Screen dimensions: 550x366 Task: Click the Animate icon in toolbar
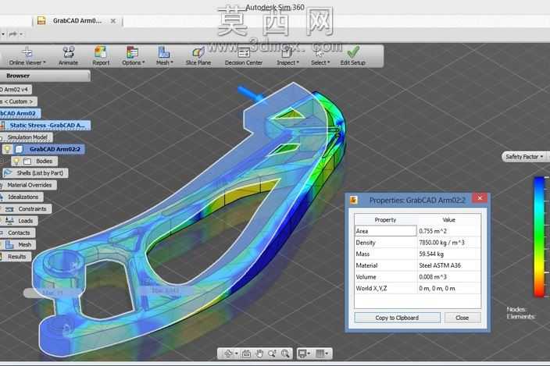(x=69, y=52)
